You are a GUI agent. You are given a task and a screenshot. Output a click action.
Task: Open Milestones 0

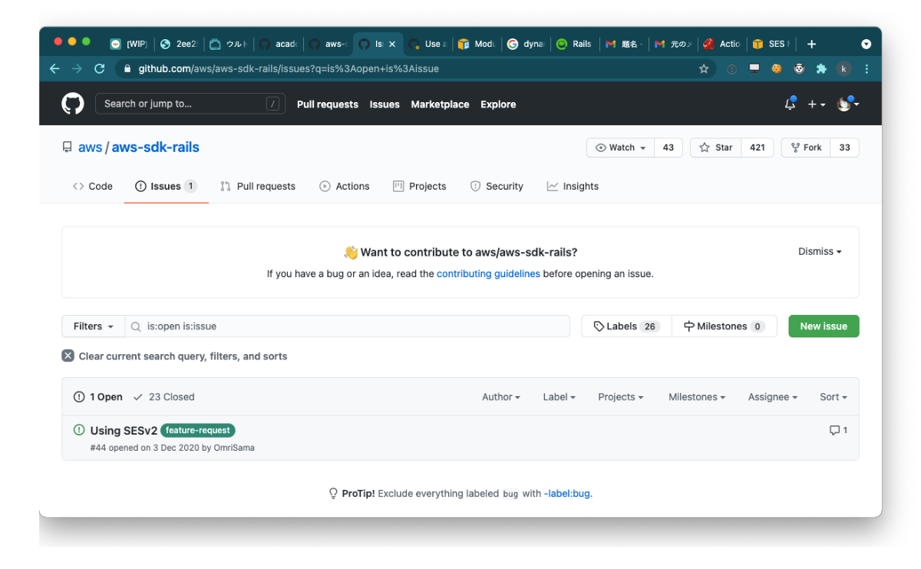tap(724, 326)
